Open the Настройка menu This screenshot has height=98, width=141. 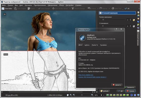coord(69,5)
